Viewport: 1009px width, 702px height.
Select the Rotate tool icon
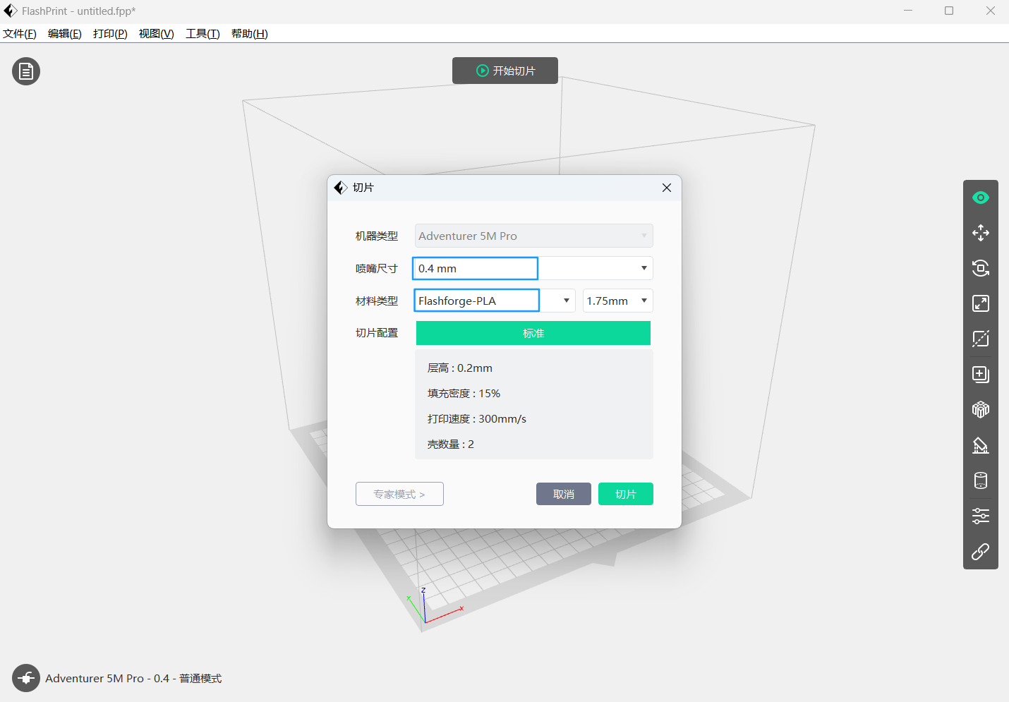pyautogui.click(x=980, y=268)
